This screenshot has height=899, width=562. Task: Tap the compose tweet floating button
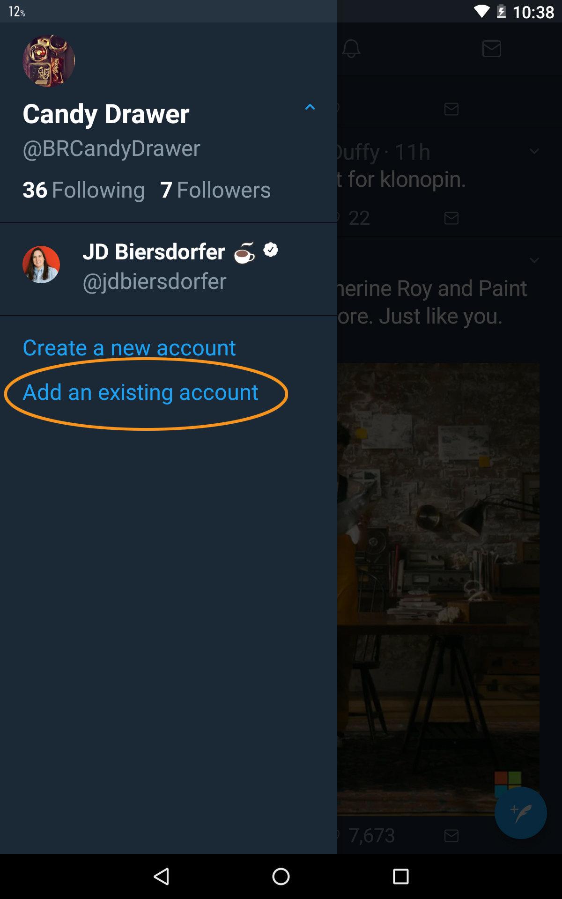(520, 812)
